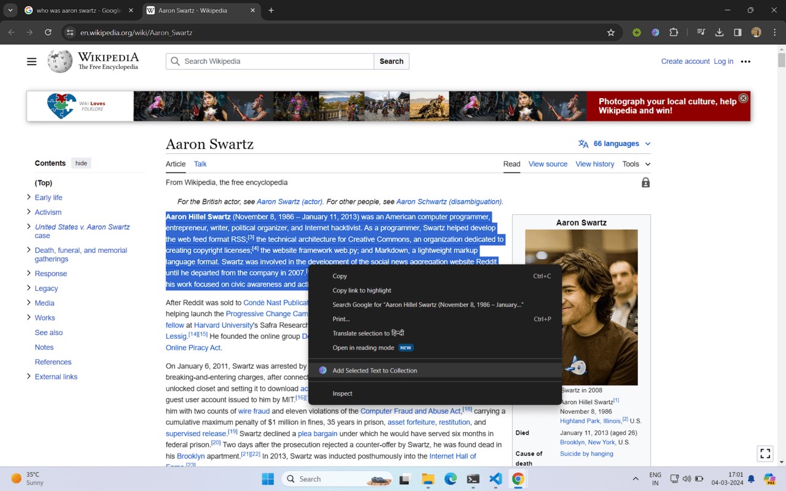786x491 pixels.
Task: Select Copy link to highlight
Action: (435, 290)
